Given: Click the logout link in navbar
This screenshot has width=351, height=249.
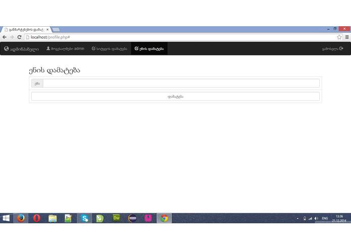Looking at the screenshot, I should [333, 49].
